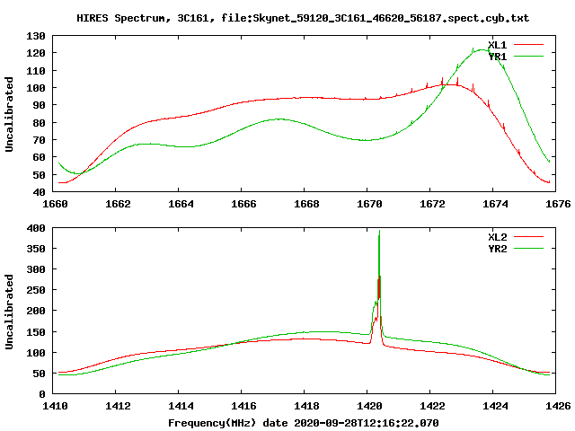
Task: Click the 1414 x-axis tick label
Action: pyautogui.click(x=181, y=406)
